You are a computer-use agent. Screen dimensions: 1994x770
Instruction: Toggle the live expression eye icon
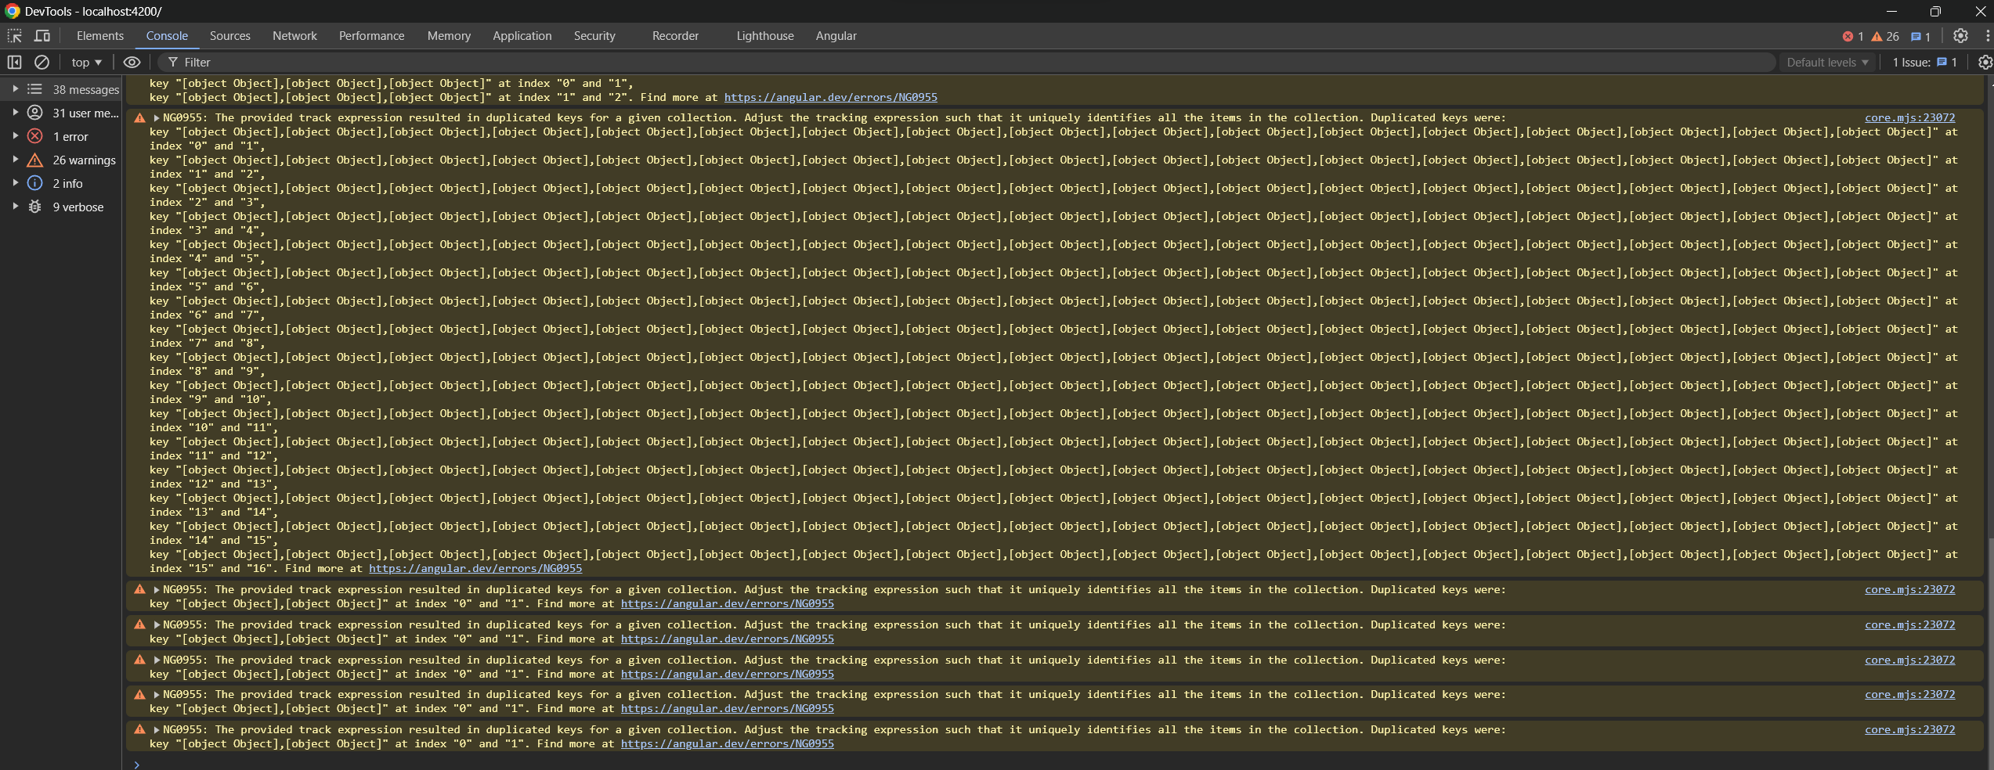tap(132, 63)
